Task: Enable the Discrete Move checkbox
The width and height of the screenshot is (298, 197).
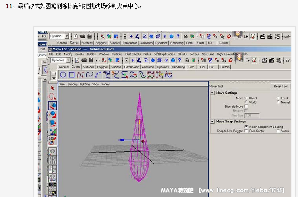Action: click(246, 106)
